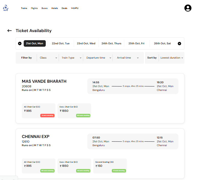Click the Sort by label
The image size is (200, 180).
tap(152, 58)
